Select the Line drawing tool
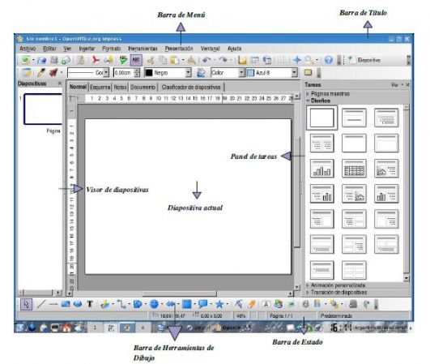This screenshot has width=430, height=364. click(41, 304)
